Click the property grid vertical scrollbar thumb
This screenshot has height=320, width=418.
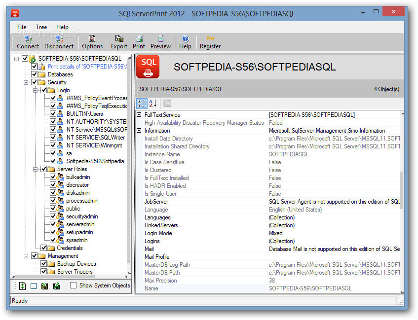point(402,190)
